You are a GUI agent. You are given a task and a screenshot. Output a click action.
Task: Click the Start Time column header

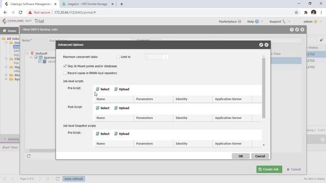[10, 147]
